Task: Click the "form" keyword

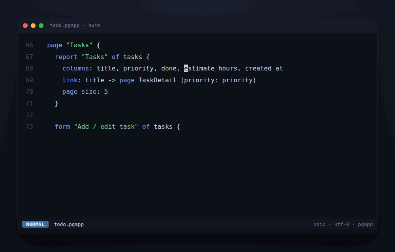Action: click(62, 126)
